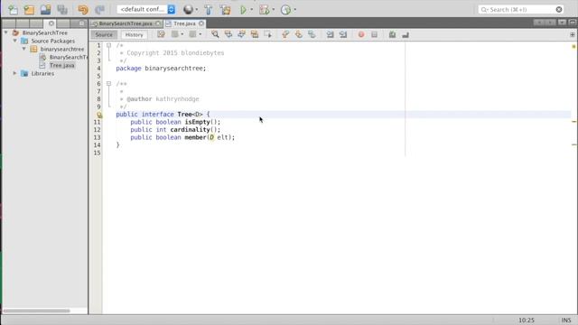Switch to History view

click(x=134, y=34)
